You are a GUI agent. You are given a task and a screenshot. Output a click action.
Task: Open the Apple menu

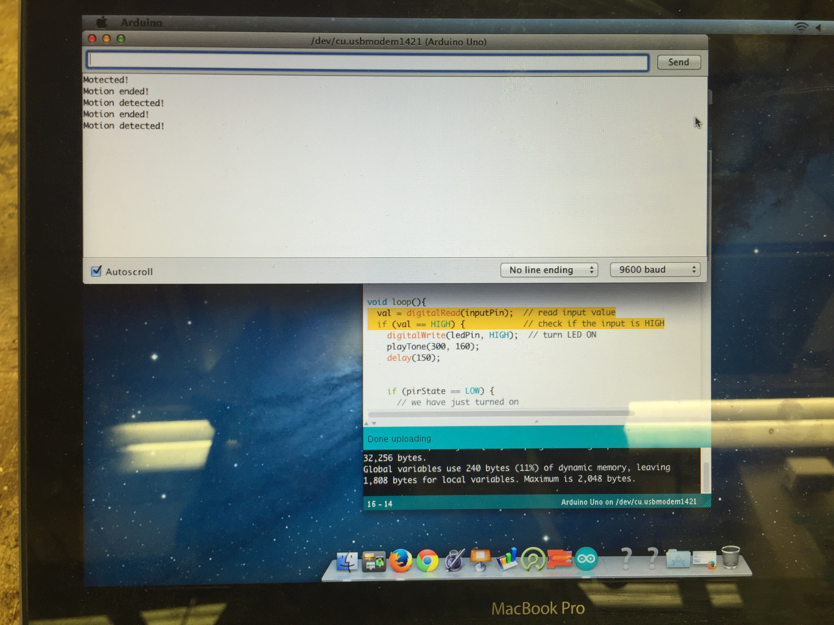tap(102, 23)
